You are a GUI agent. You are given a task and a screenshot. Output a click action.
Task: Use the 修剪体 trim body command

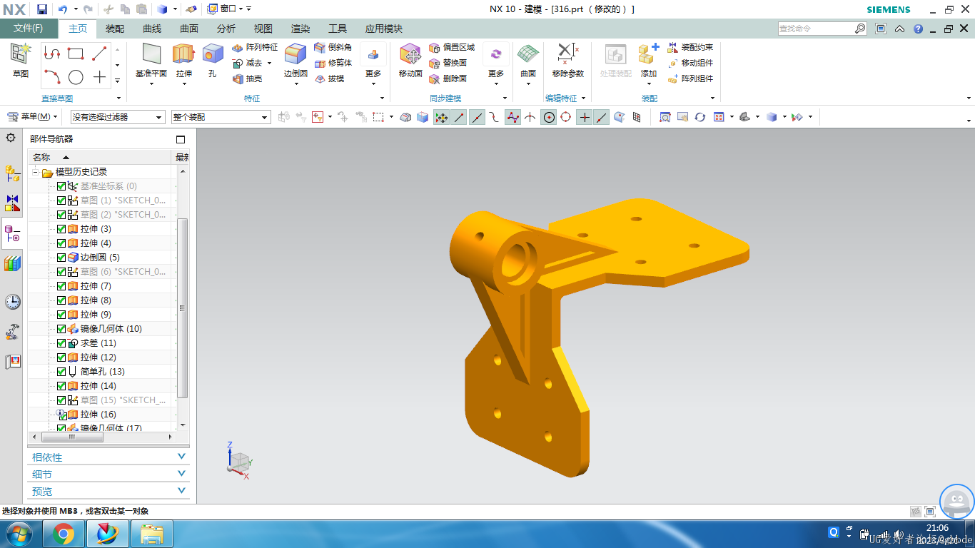pos(333,63)
